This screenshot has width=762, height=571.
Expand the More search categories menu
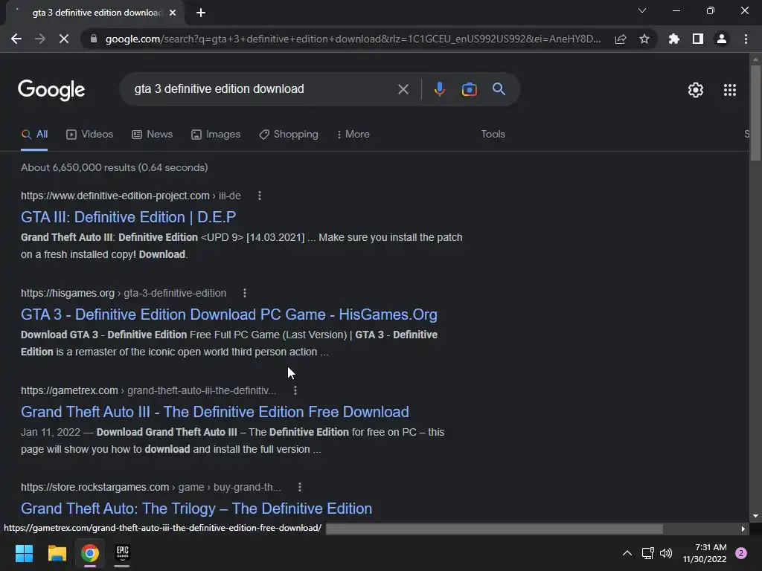click(353, 135)
